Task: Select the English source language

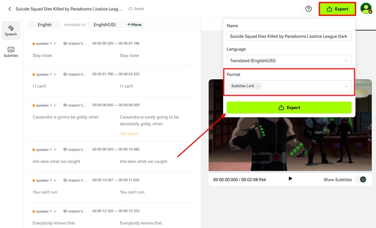Action: (x=44, y=25)
